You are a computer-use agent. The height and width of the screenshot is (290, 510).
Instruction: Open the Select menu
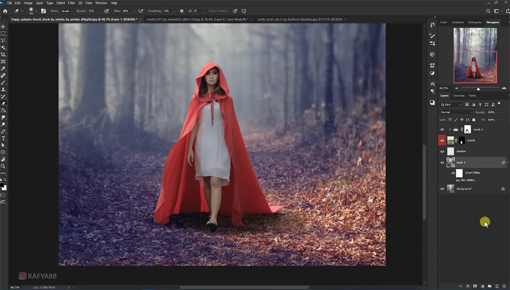coord(61,3)
